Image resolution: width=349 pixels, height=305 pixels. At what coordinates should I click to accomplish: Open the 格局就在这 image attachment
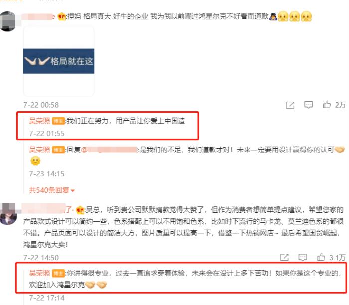(x=59, y=61)
